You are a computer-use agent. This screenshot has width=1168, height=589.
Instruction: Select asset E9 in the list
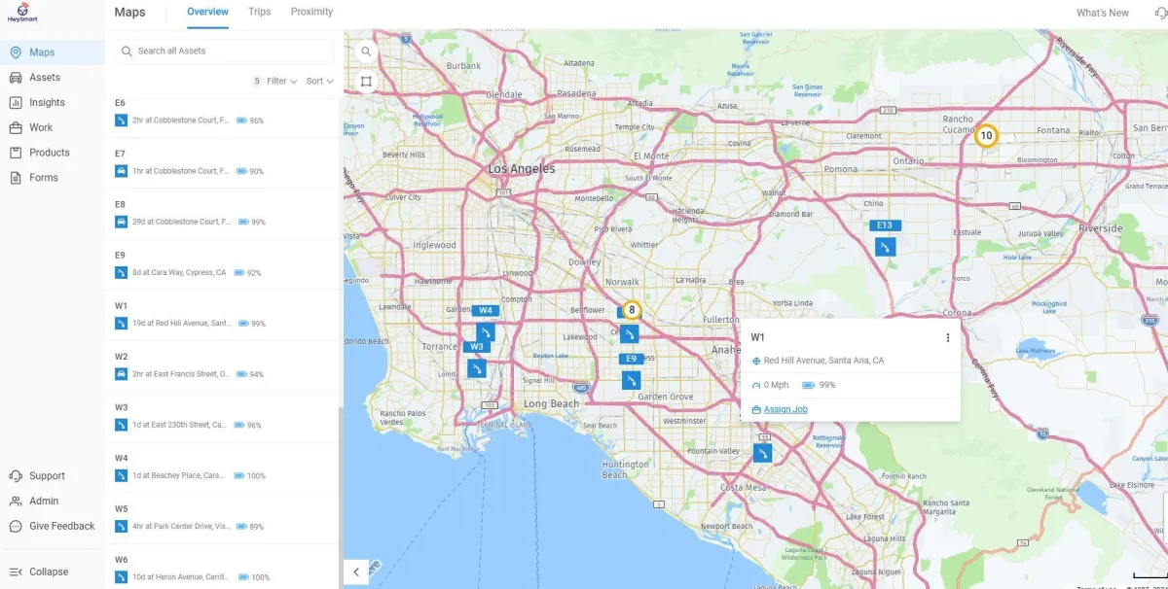point(222,263)
